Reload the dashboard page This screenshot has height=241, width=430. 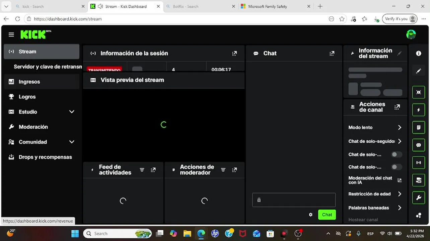pos(17,19)
